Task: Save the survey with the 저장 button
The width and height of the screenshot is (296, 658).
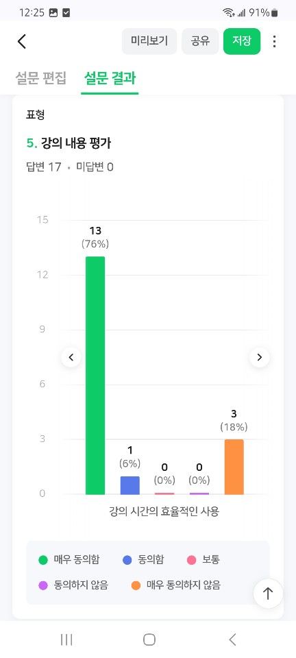Action: pyautogui.click(x=242, y=41)
